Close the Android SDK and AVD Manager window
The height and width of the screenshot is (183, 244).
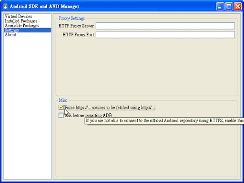237,7
